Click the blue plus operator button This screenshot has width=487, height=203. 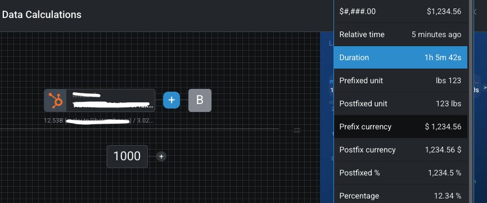172,100
